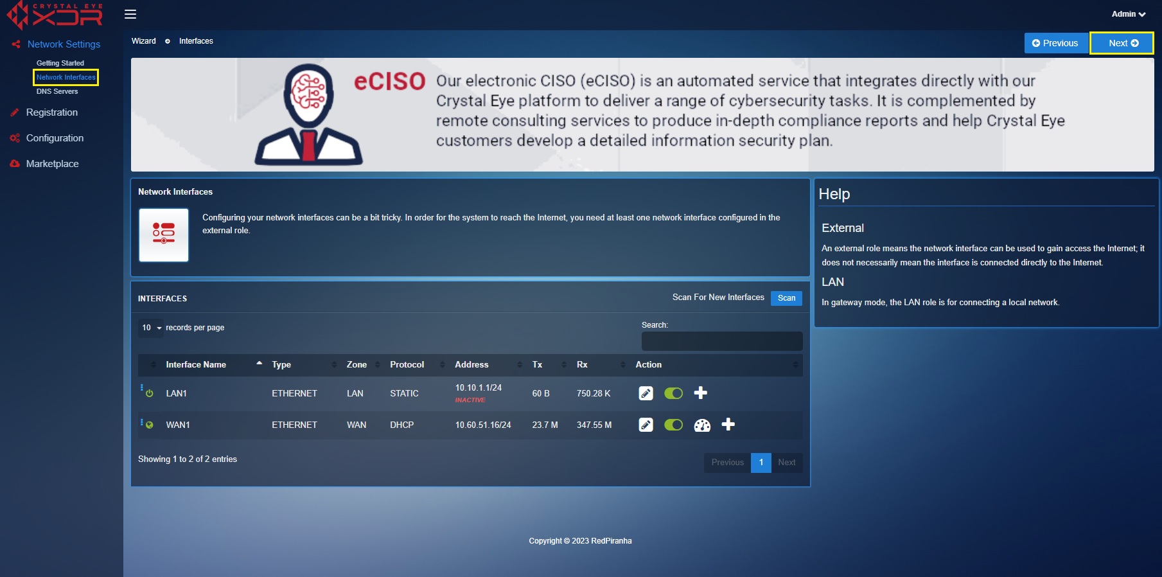Sort by Protocol column
Image resolution: width=1162 pixels, height=577 pixels.
(x=417, y=364)
